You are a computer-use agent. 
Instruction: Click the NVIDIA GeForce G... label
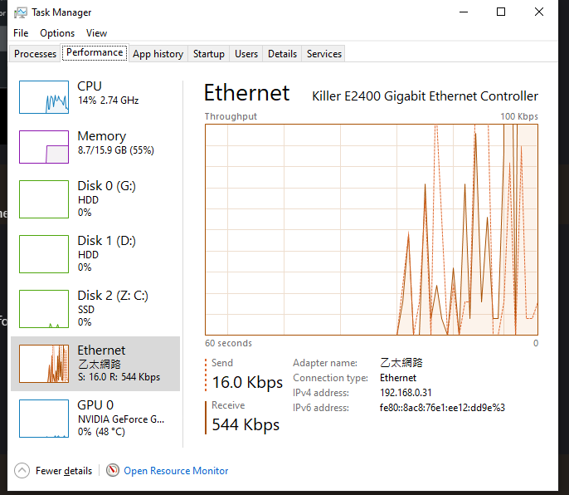point(121,419)
